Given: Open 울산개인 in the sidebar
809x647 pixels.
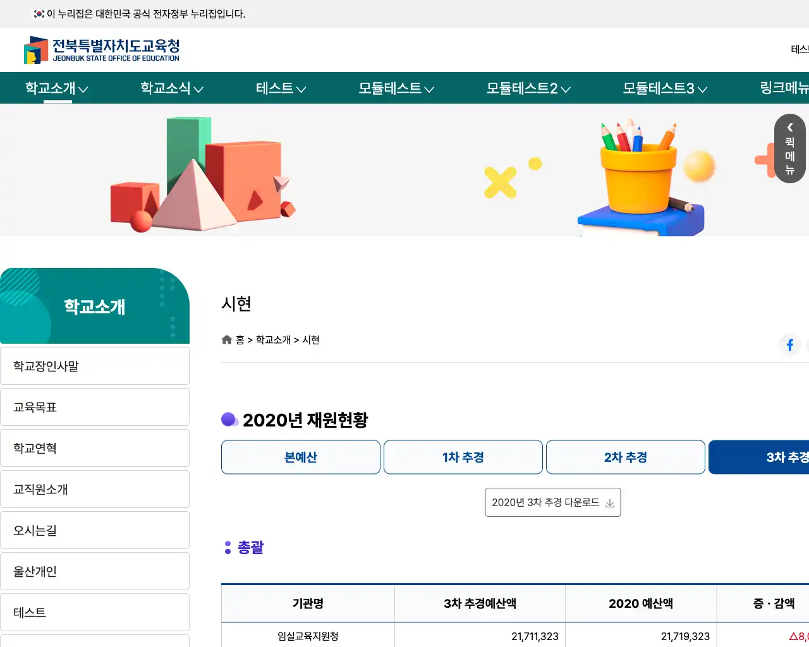Looking at the screenshot, I should 95,571.
